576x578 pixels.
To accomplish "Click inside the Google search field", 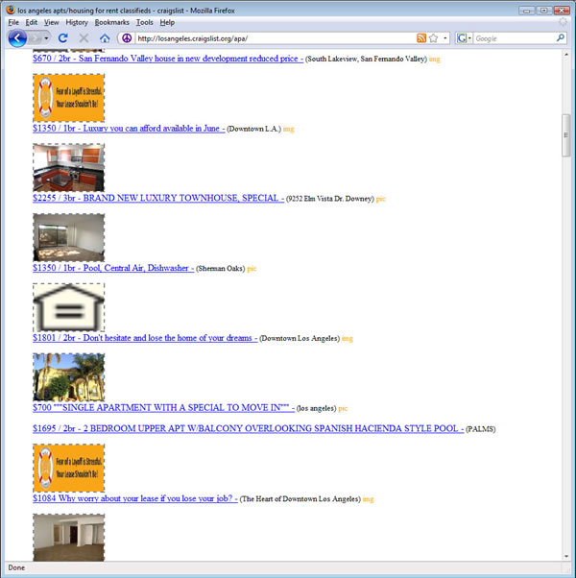I will (x=512, y=38).
